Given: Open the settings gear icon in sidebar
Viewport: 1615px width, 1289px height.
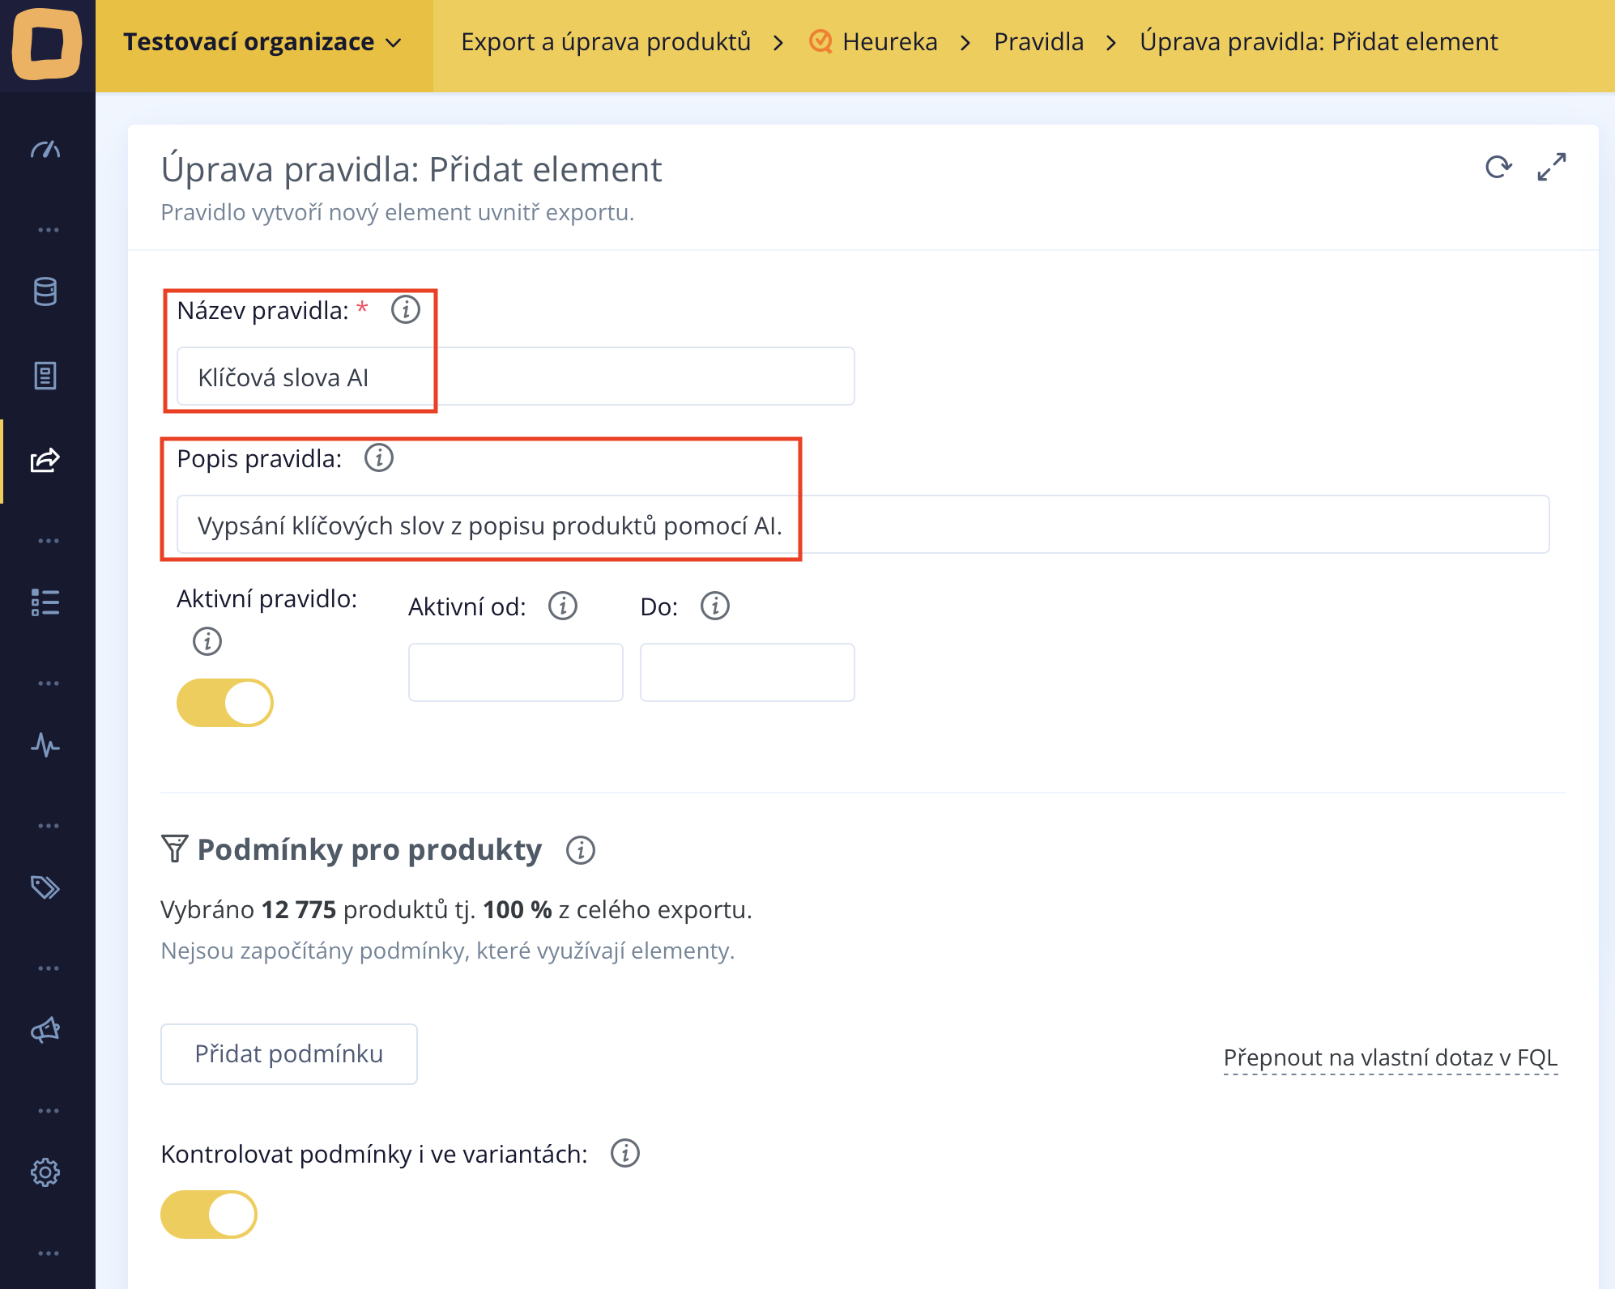Looking at the screenshot, I should [46, 1172].
